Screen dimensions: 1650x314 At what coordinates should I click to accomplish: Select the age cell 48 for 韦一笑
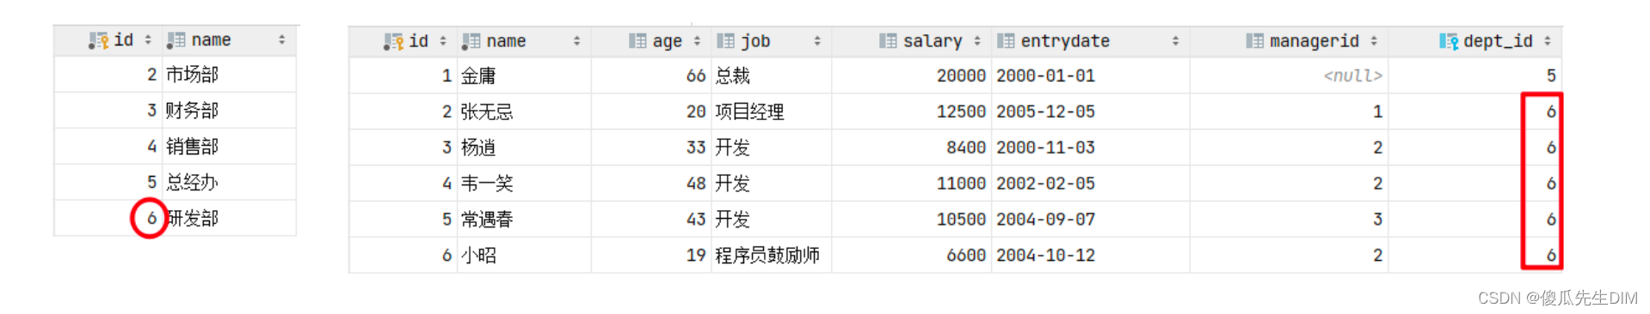coord(650,184)
